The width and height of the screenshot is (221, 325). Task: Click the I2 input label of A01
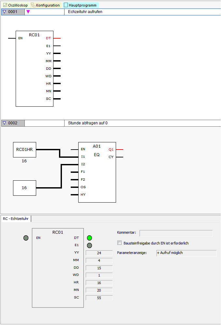(83, 164)
